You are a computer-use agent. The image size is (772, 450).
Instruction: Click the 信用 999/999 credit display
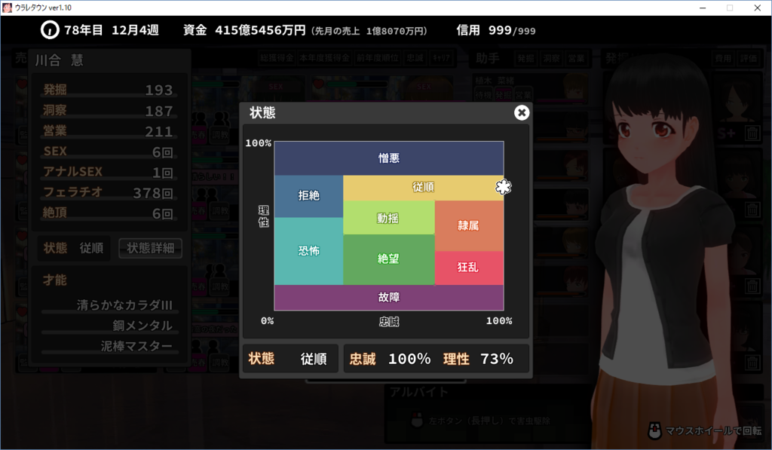coord(496,30)
